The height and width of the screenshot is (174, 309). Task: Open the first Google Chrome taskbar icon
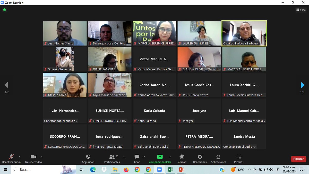[x=137, y=169]
